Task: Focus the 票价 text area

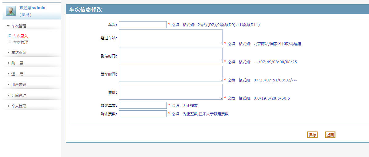Action: 170,92
